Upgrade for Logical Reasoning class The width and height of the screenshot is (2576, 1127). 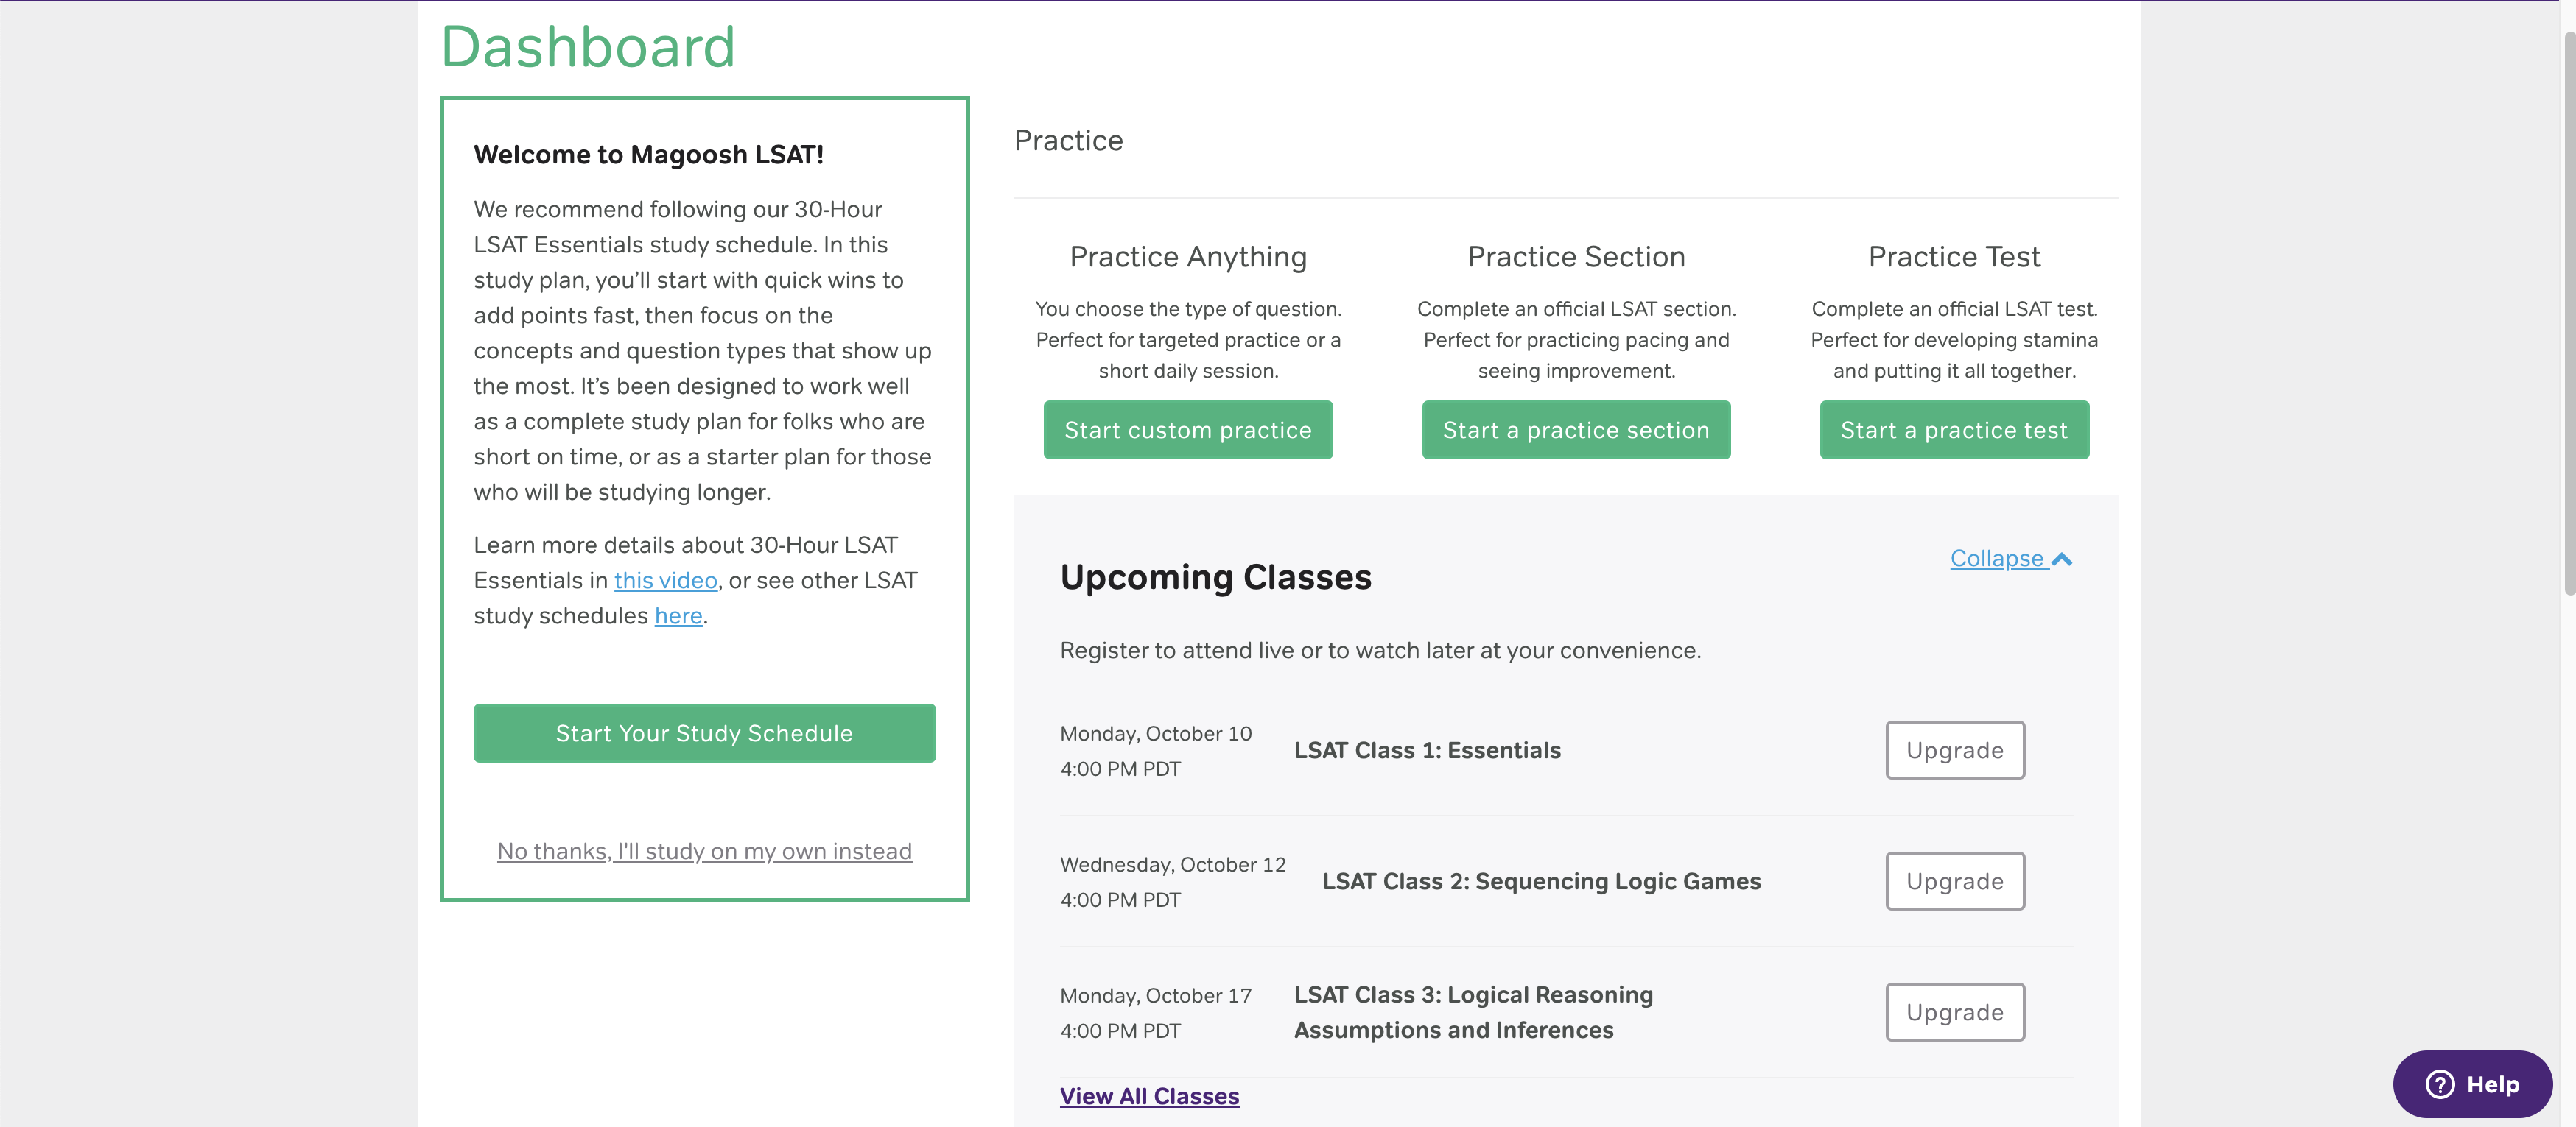pos(1954,1012)
